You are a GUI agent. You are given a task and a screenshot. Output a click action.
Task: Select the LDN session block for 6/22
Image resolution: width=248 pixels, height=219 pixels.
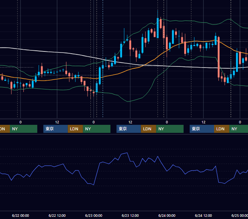[x=75, y=129]
